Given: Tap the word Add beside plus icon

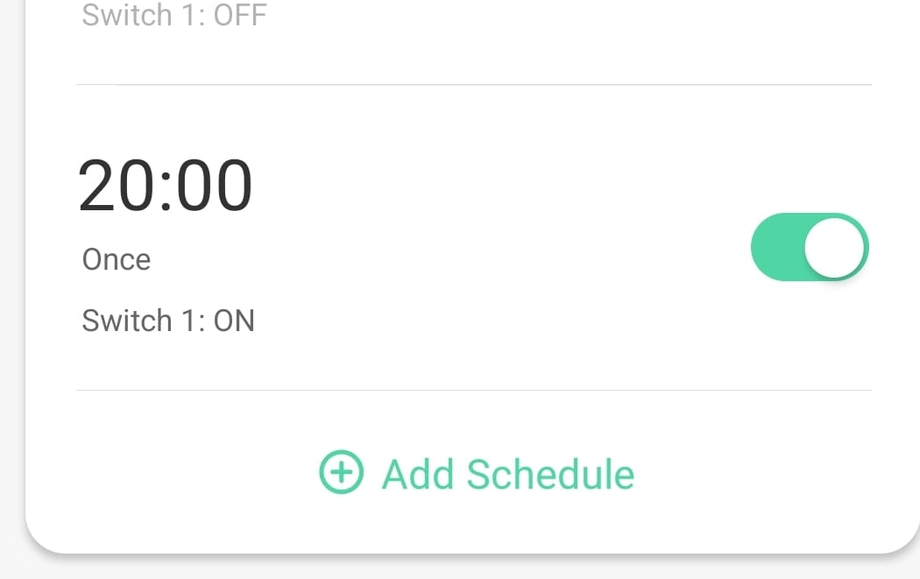Looking at the screenshot, I should point(417,475).
